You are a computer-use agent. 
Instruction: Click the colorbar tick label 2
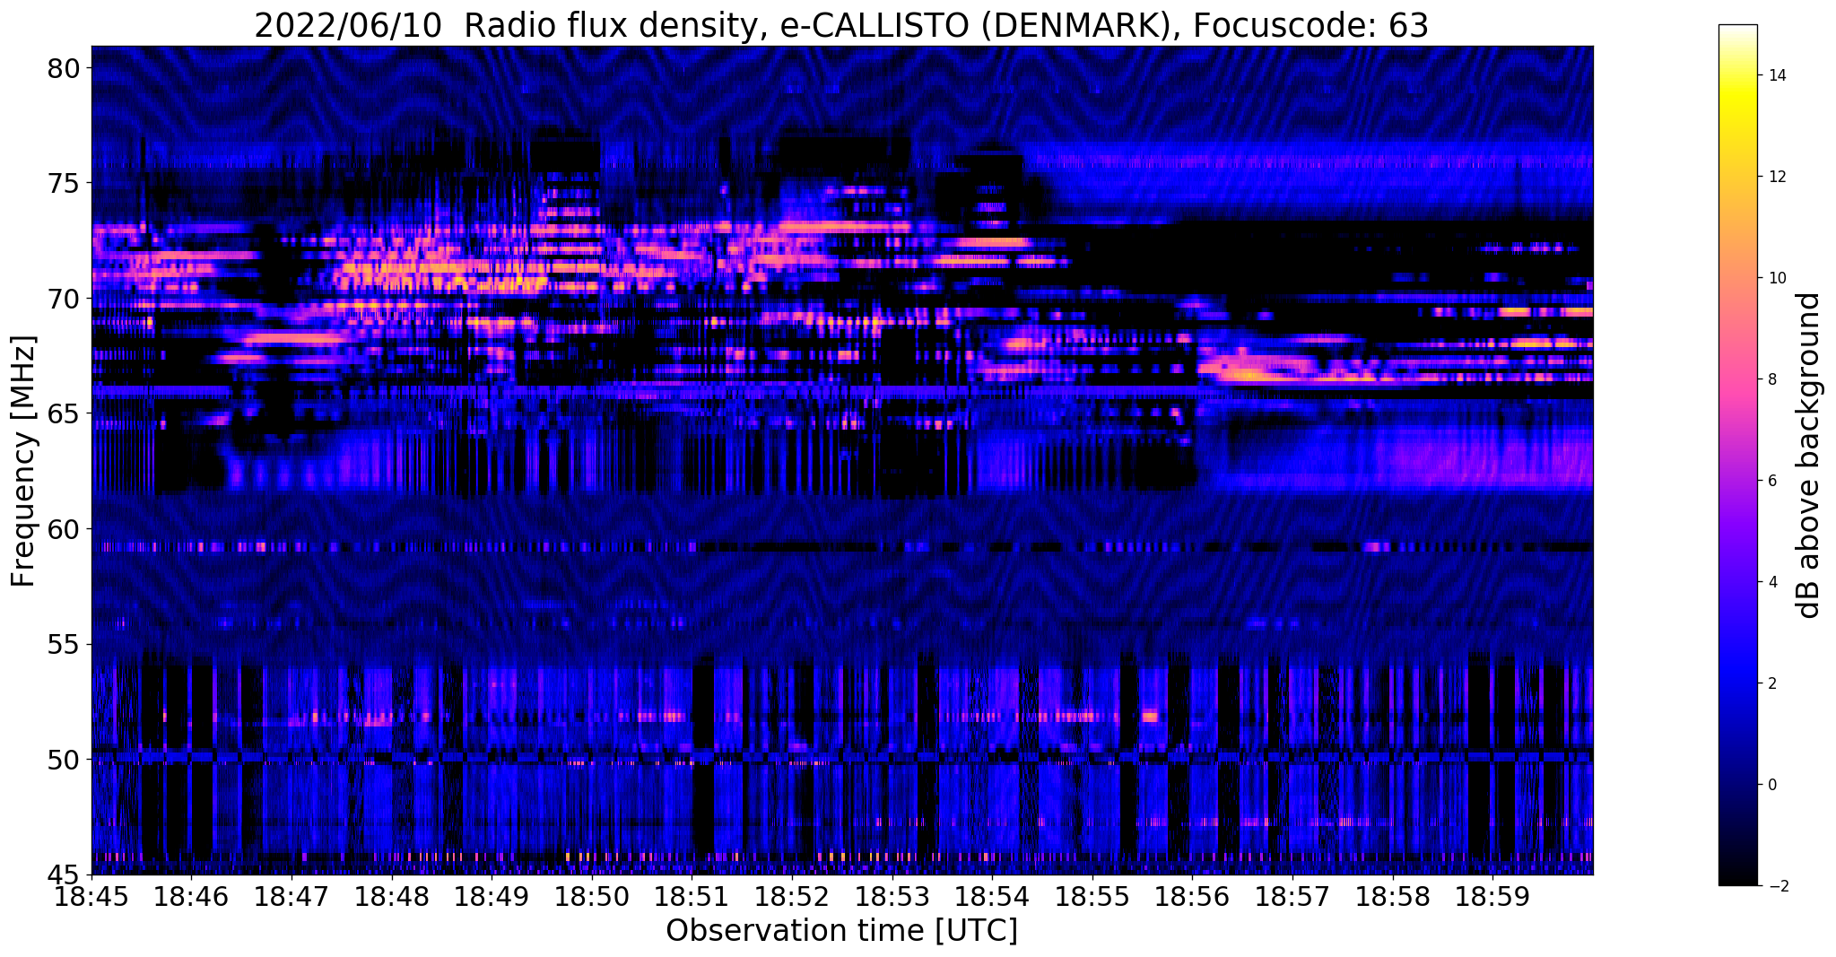click(1771, 683)
